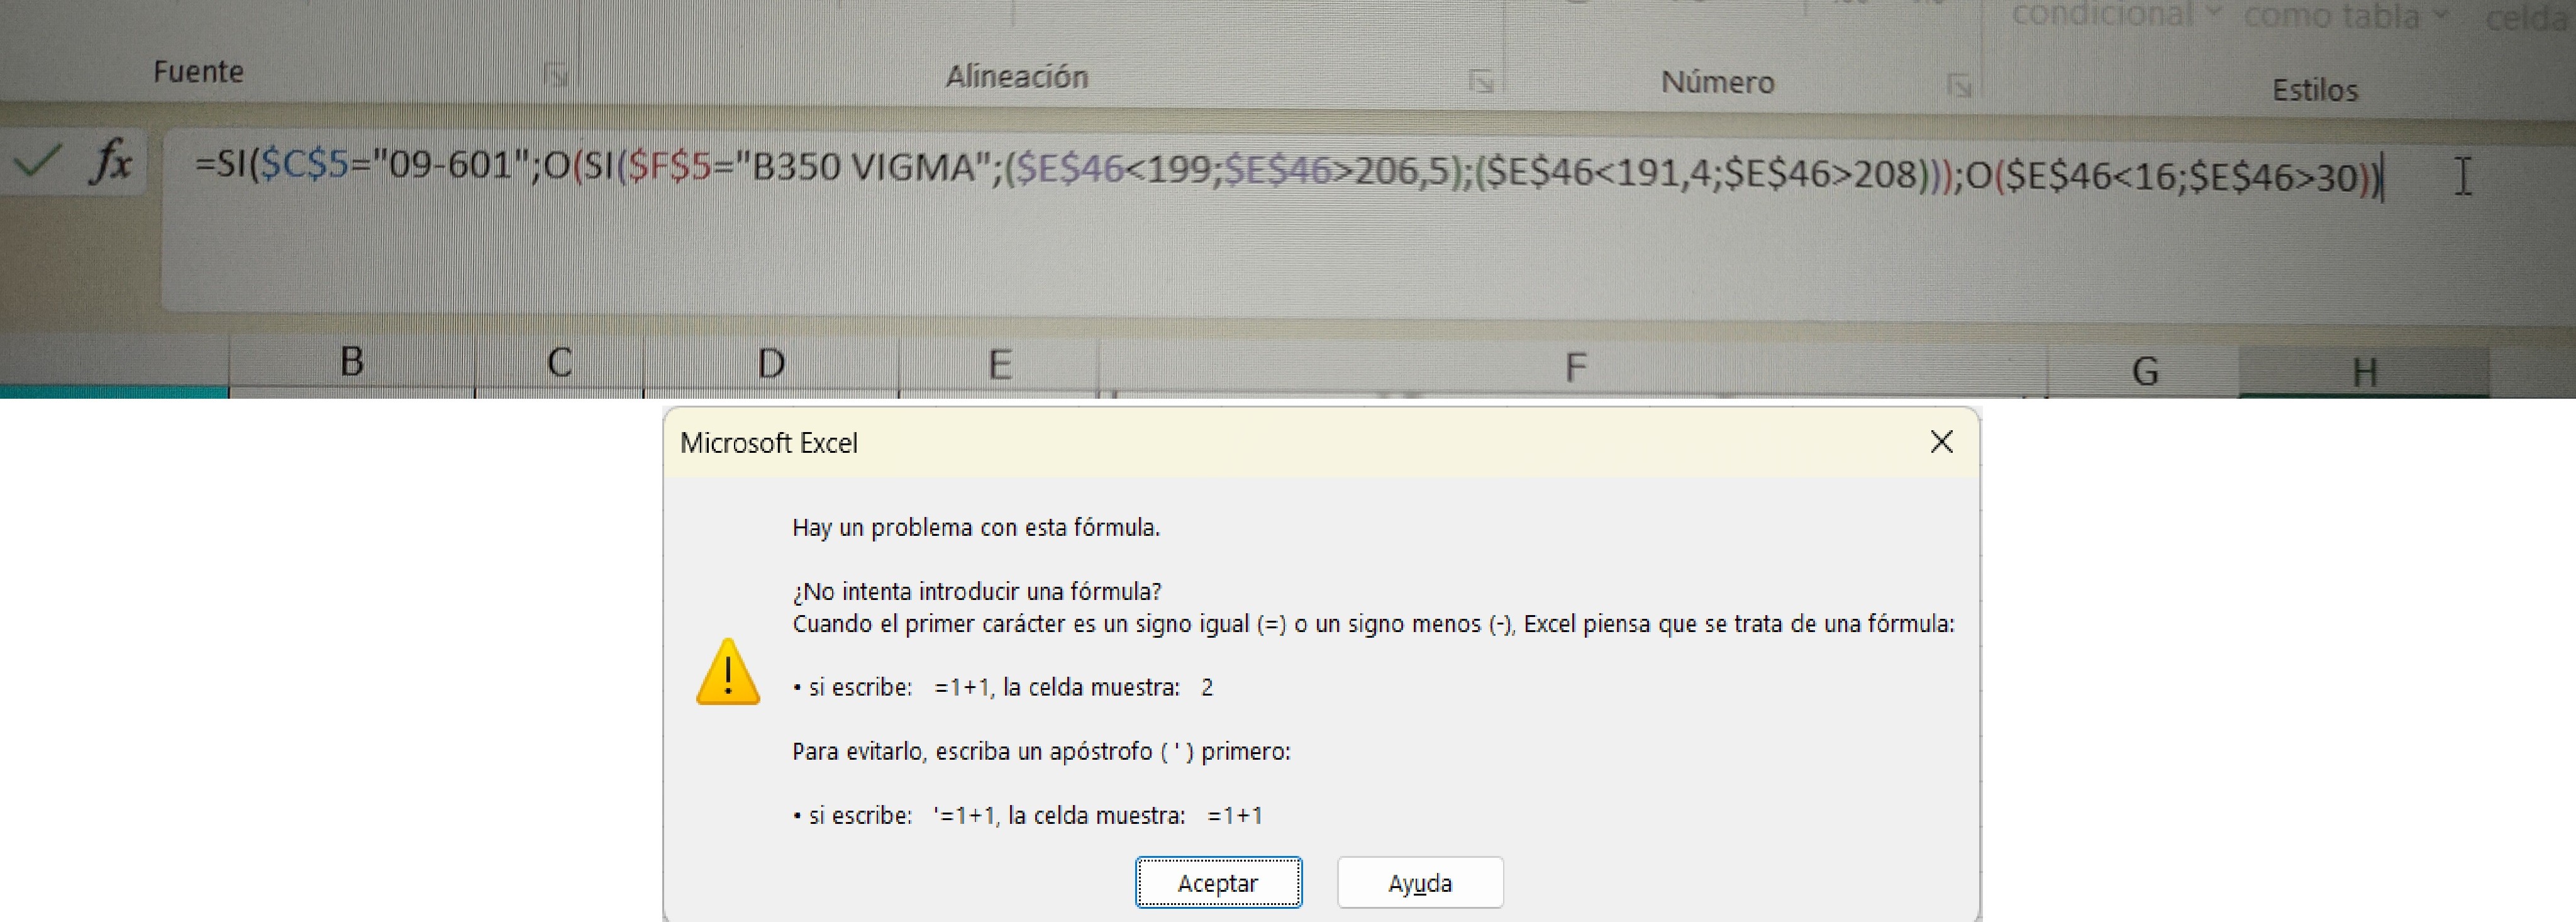Click the fx Insert Function icon
This screenshot has width=2576, height=922.
pyautogui.click(x=111, y=161)
